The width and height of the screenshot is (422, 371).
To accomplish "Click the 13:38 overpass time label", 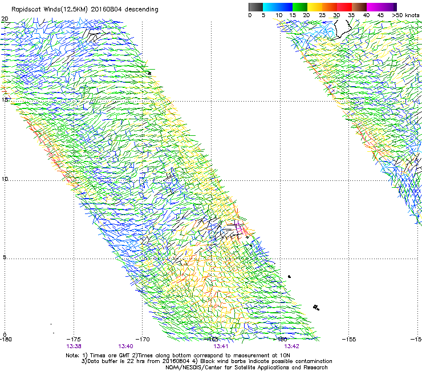I will [x=74, y=346].
